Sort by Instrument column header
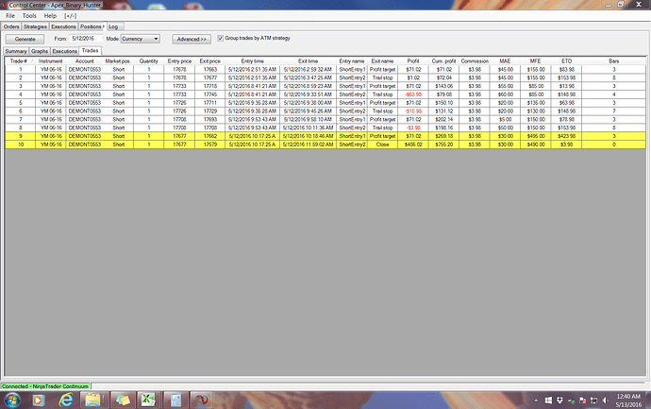Screen dimensions: 651x409 (x=51, y=61)
